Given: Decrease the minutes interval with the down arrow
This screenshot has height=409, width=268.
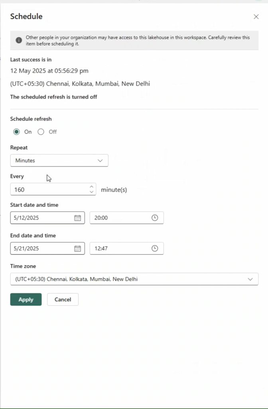Looking at the screenshot, I should click(91, 192).
